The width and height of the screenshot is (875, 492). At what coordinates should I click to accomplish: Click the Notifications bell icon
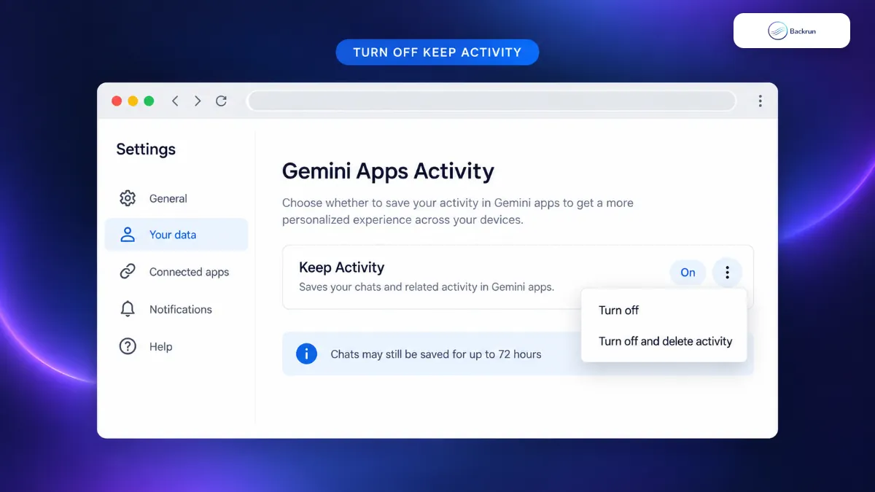128,309
